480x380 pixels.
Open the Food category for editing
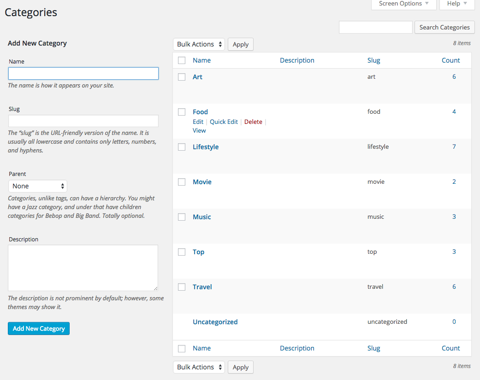[x=198, y=121]
